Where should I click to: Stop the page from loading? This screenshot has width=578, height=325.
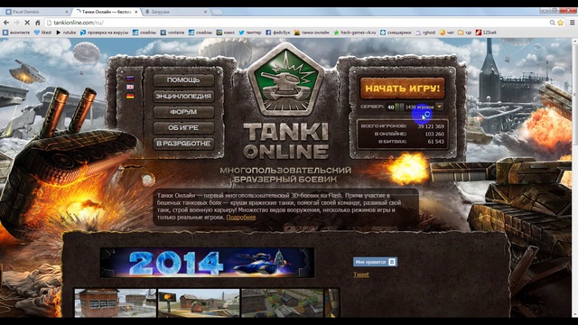pyautogui.click(x=27, y=23)
